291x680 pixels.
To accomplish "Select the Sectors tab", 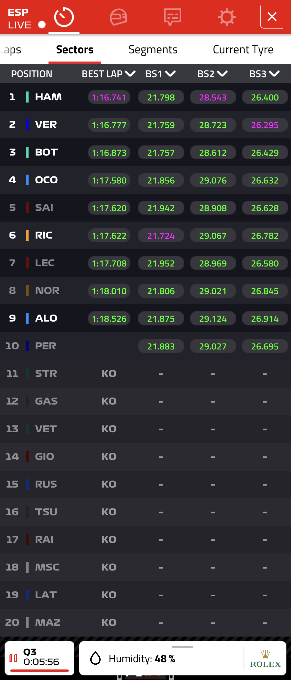I will click(x=75, y=50).
